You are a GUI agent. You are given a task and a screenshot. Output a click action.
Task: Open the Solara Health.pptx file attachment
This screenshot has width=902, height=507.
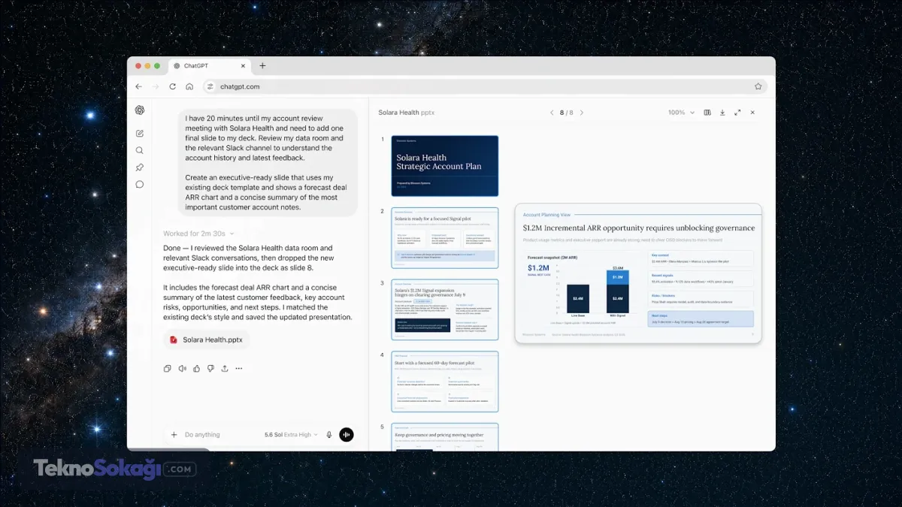coord(207,340)
